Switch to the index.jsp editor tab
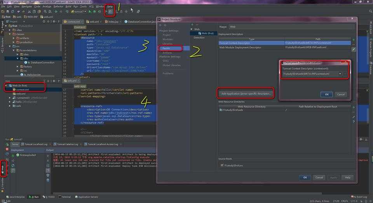The image size is (373, 203). coord(113,22)
